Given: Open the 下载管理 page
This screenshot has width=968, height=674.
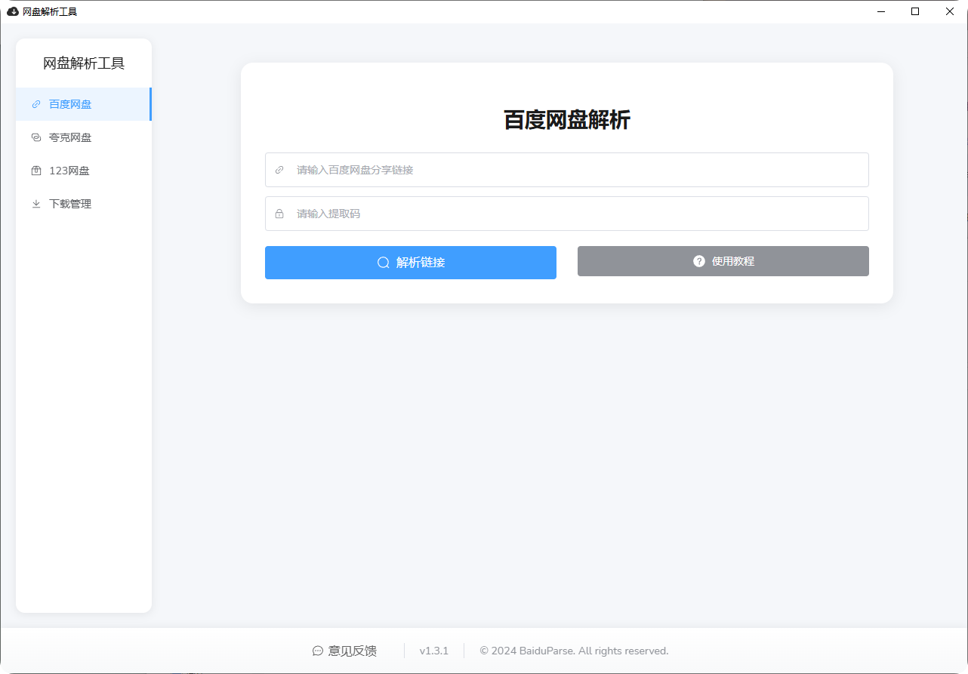Looking at the screenshot, I should (83, 204).
